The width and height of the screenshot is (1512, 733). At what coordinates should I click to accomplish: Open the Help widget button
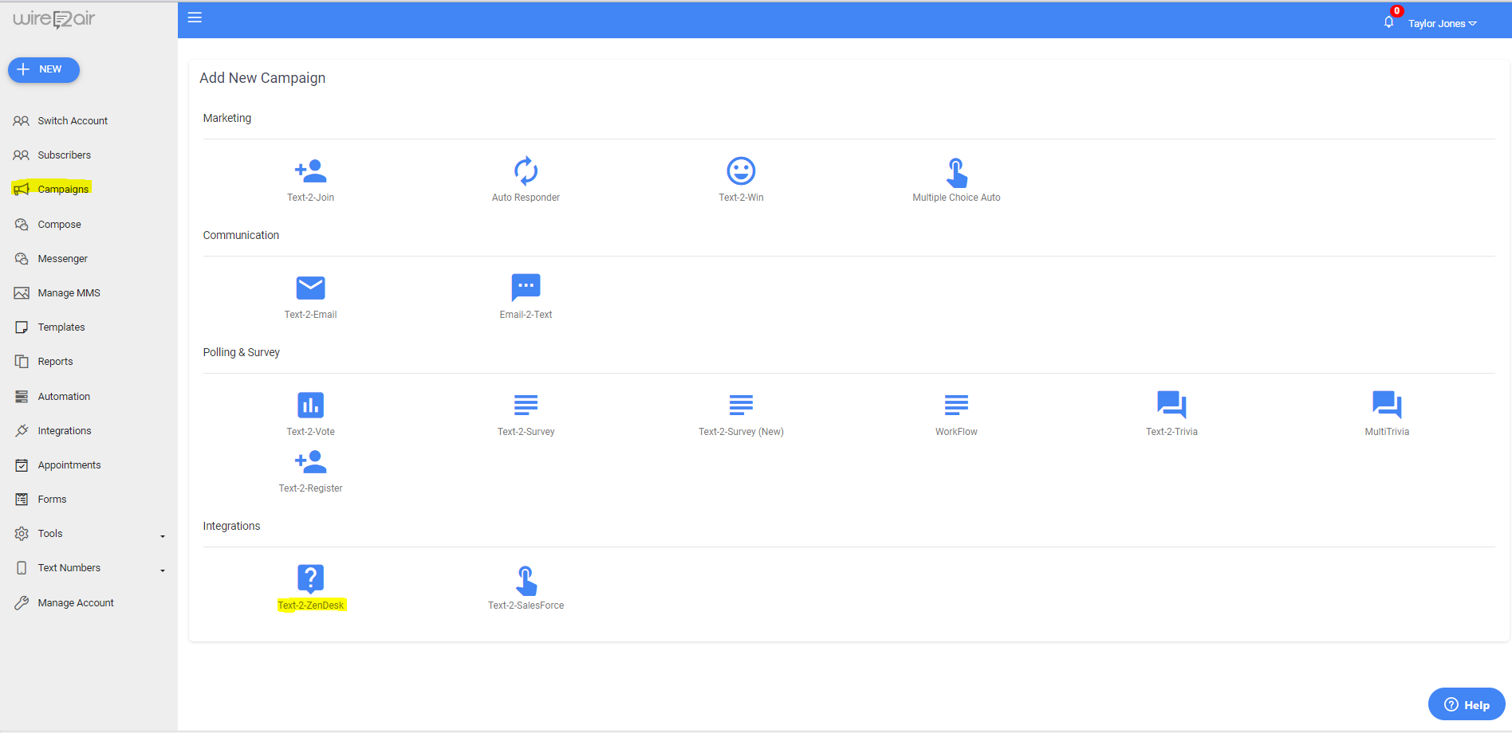coord(1467,704)
